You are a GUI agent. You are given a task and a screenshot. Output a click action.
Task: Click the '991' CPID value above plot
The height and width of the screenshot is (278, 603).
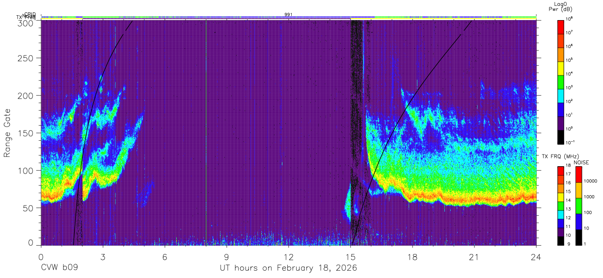pyautogui.click(x=288, y=15)
